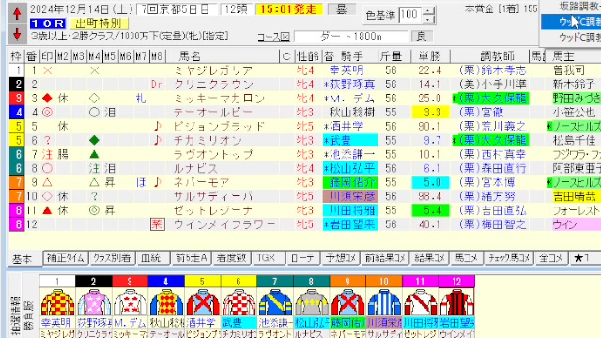The image size is (601, 338).
Task: Switch to the ローテ tab
Action: pyautogui.click(x=302, y=258)
